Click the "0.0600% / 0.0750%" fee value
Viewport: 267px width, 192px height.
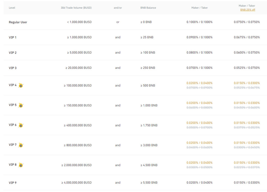coord(247,53)
